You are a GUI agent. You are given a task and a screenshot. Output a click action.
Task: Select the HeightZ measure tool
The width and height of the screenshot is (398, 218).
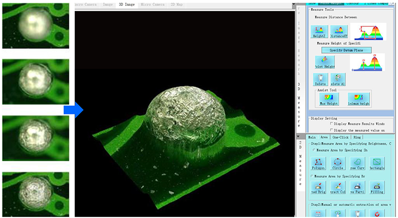click(319, 32)
